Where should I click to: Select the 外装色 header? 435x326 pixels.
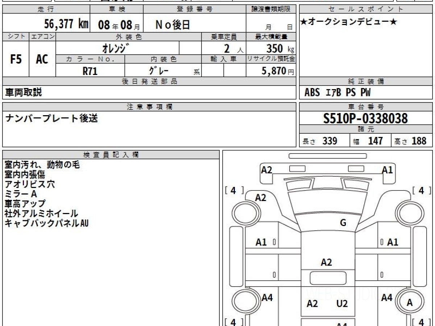tap(129, 36)
